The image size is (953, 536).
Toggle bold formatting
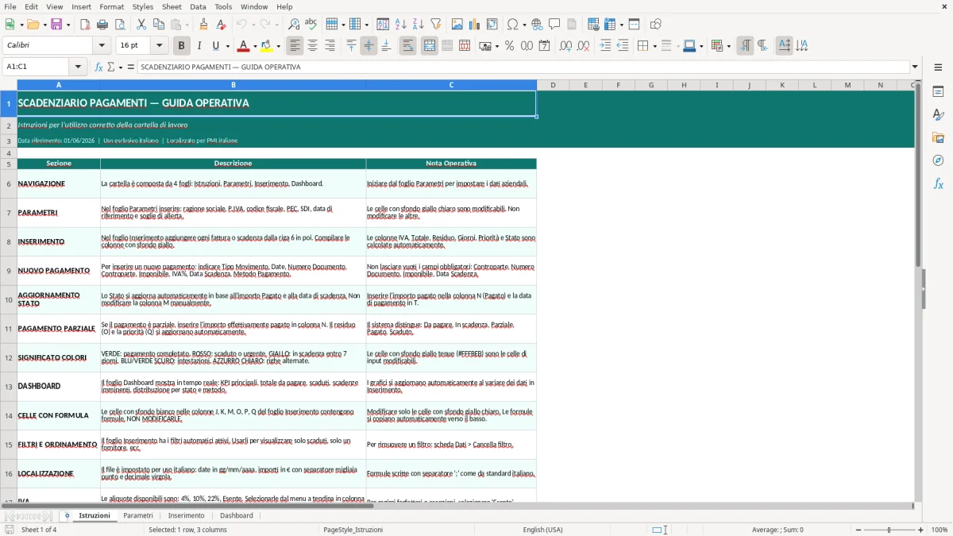click(x=181, y=46)
